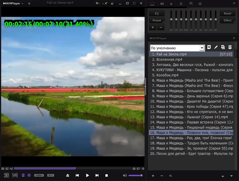Screen dimensions: 239x181
Task: Open the eject/open file icon
Action: coord(68,175)
